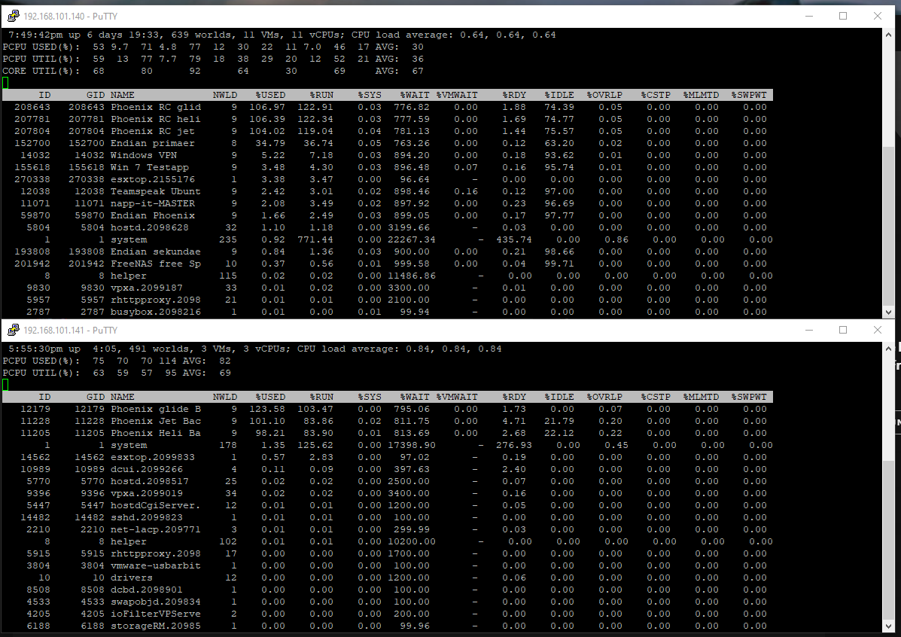Viewport: 901px width, 637px height.
Task: Click the hostdCgiServer row in bottom terminal
Action: coord(156,505)
